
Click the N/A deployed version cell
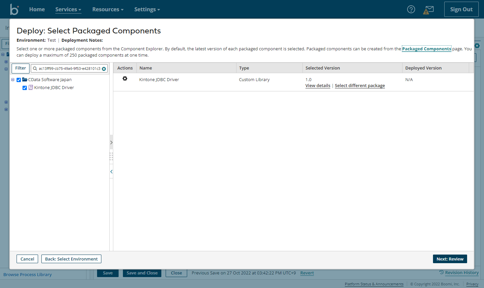[x=409, y=79]
